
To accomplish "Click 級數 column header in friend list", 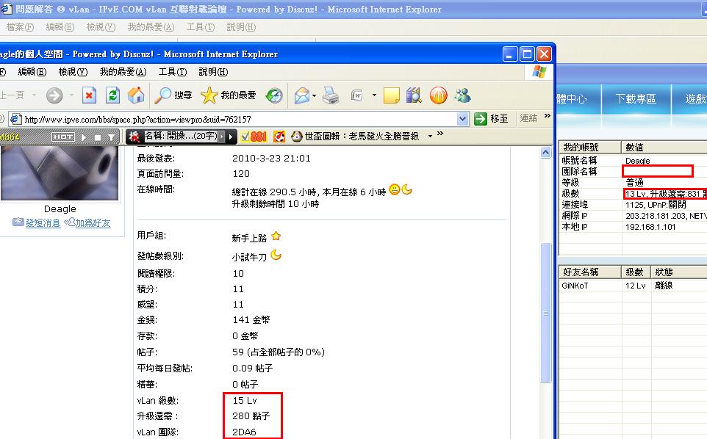I will click(636, 272).
